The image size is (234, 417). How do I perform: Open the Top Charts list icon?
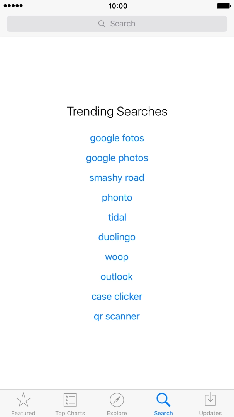pos(70,399)
